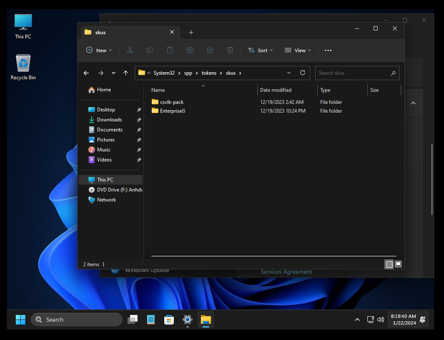
Task: Click the Search skus input field
Action: pyautogui.click(x=357, y=73)
